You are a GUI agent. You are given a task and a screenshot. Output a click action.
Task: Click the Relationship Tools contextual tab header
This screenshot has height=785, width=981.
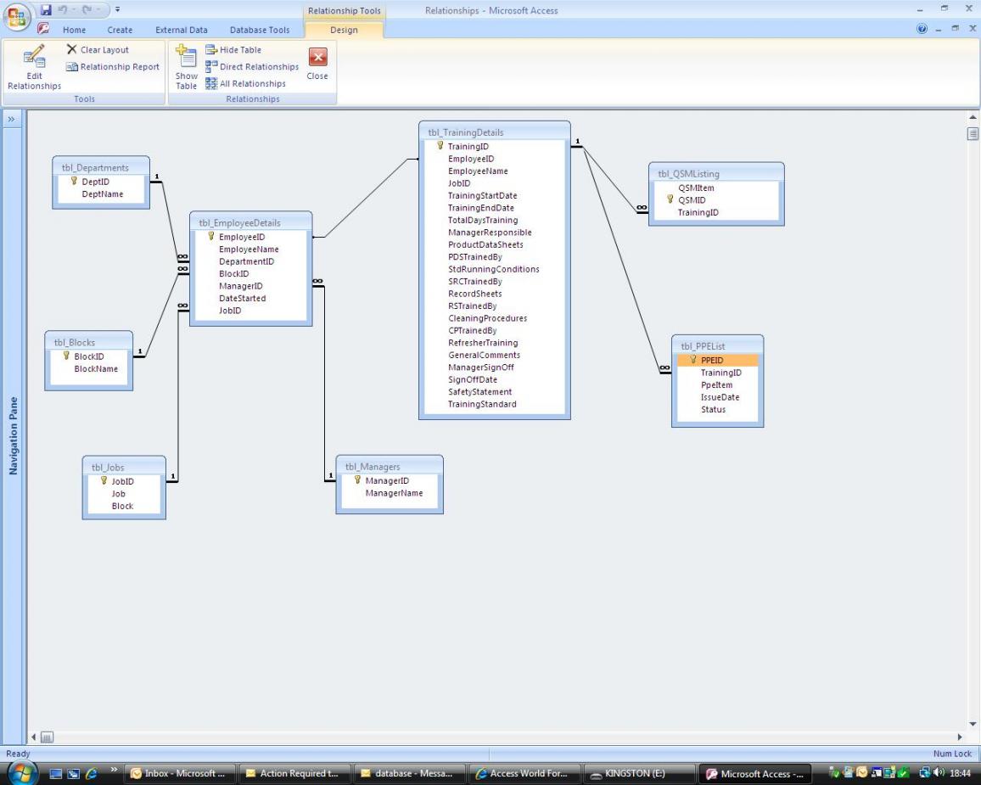point(344,11)
